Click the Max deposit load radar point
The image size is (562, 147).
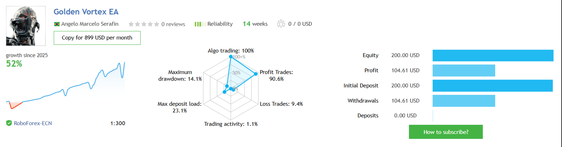(x=224, y=92)
